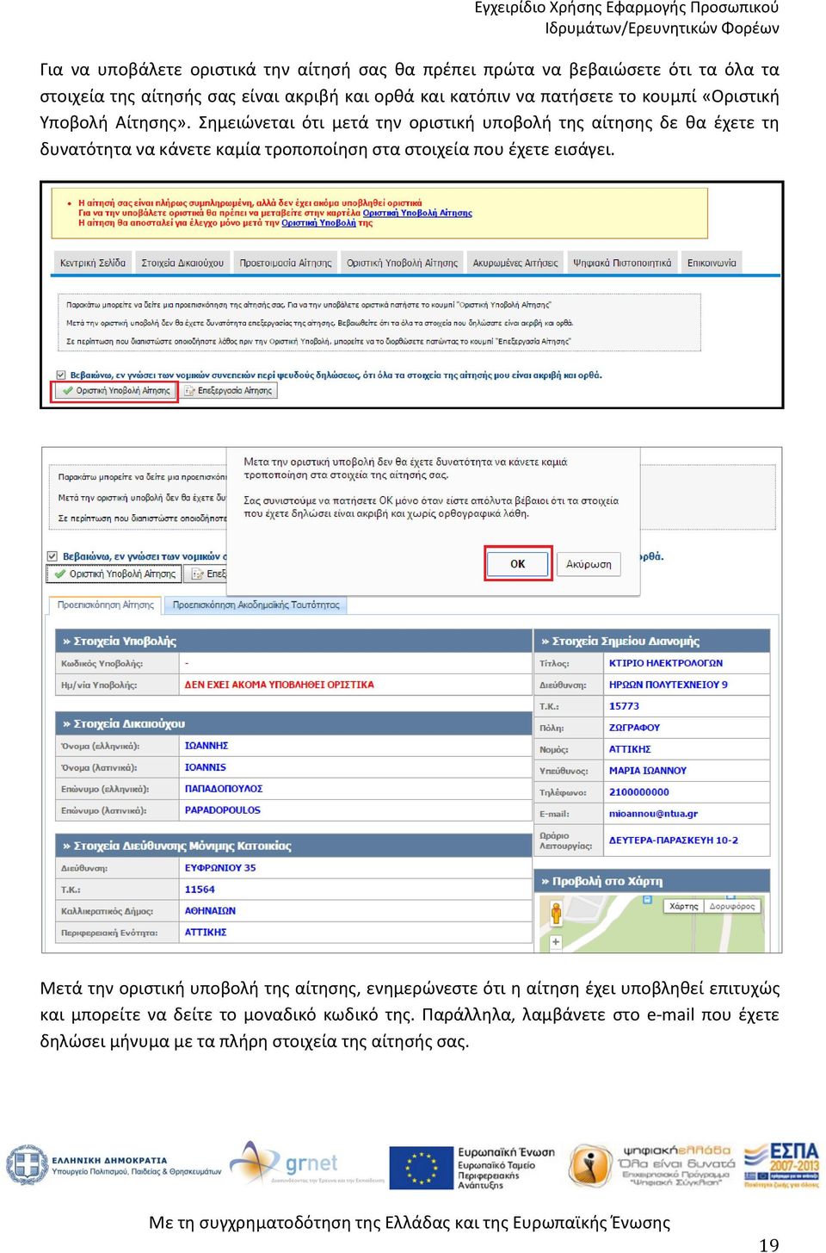This screenshot has height=1253, width=826.
Task: Click the edit icon on Επεξεργασία Αίτησης
Action: [x=190, y=391]
